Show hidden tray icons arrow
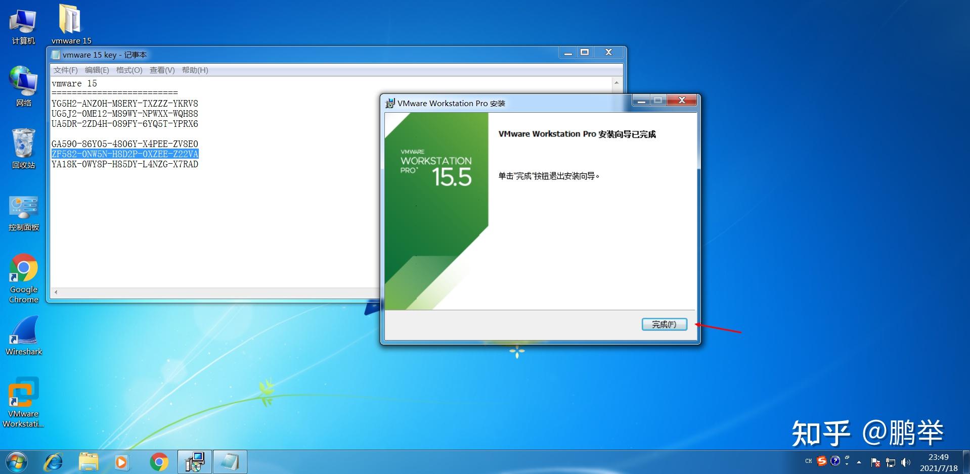The image size is (970, 474). coord(859,462)
